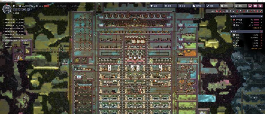Click the colony name below speed controls
Viewport: 265px width, 114px height.
16,13
